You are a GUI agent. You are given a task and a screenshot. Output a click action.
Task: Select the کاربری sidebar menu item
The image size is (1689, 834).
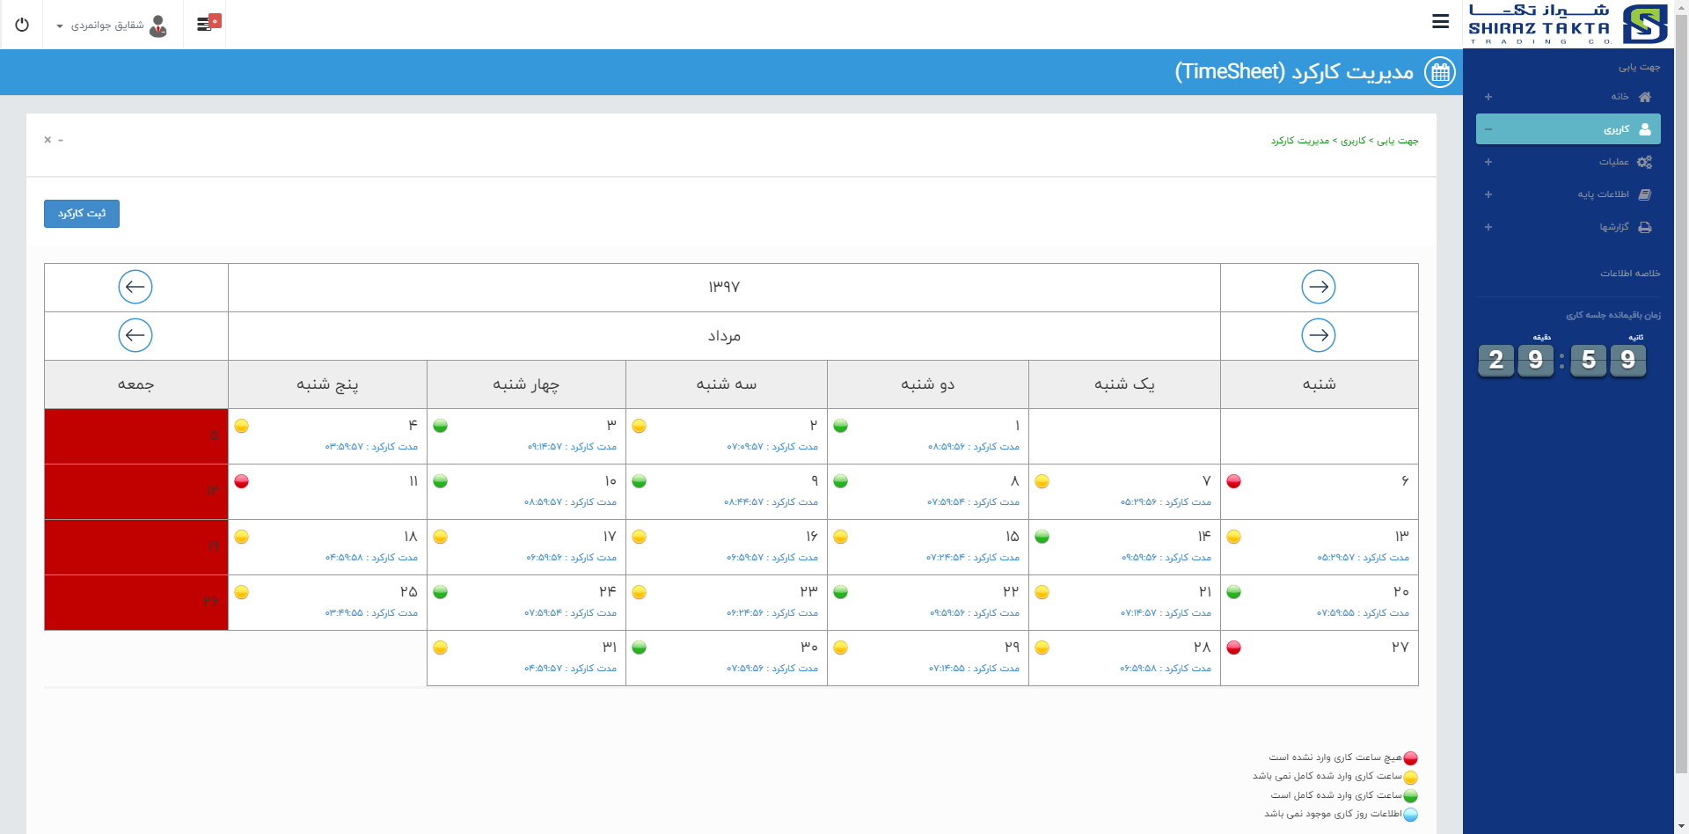(x=1568, y=129)
